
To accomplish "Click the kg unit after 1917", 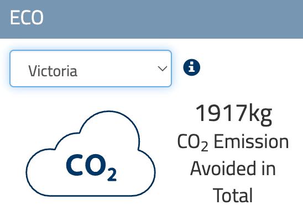I will point(260,115).
